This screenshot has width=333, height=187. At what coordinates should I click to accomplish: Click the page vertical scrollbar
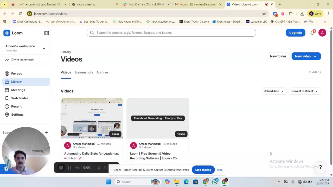click(331, 97)
